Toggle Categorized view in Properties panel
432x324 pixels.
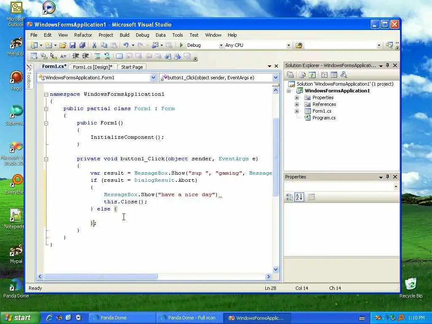click(x=289, y=197)
